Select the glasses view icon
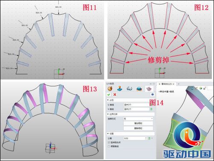The width and height of the screenshot is (214, 161). pyautogui.click(x=129, y=89)
